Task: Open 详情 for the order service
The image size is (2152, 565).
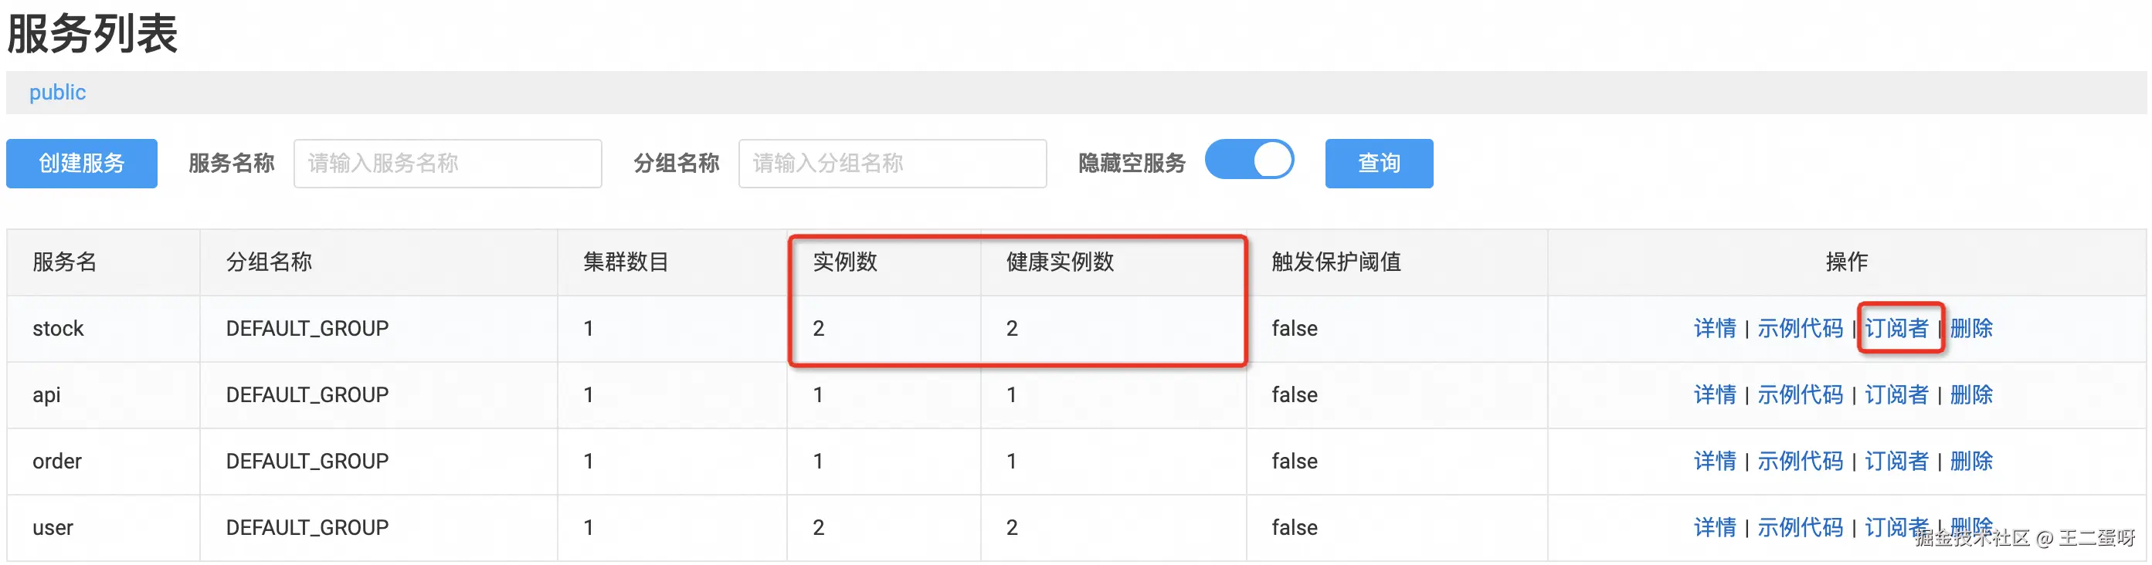Action: (1713, 461)
